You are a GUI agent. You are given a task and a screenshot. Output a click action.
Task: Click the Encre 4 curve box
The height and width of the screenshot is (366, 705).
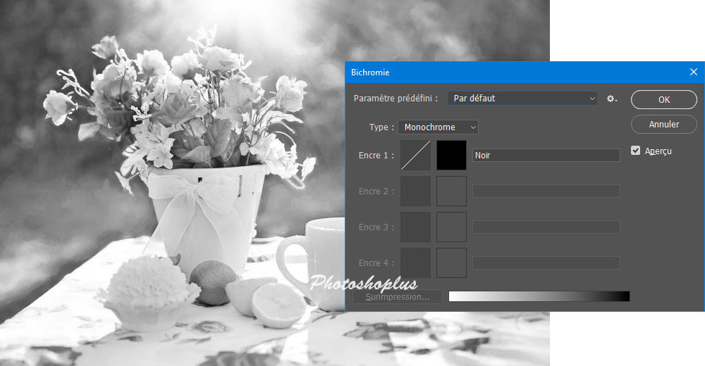pos(415,263)
